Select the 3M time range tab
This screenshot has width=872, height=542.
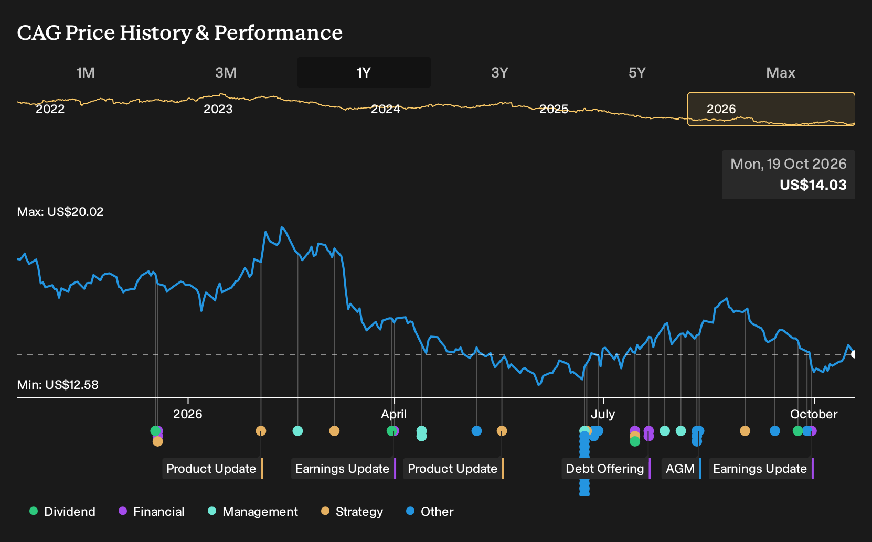tap(226, 72)
